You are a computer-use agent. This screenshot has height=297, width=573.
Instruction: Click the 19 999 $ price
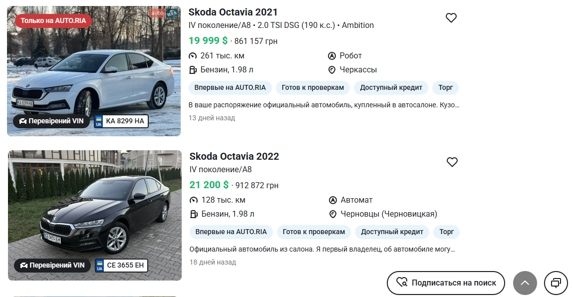[x=208, y=40]
